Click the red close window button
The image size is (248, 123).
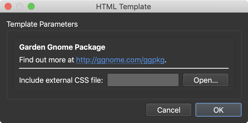tap(8, 6)
